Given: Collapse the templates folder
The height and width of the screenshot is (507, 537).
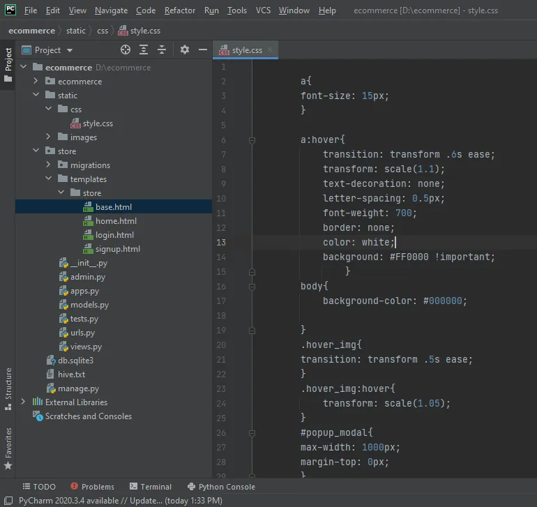Looking at the screenshot, I should (49, 179).
